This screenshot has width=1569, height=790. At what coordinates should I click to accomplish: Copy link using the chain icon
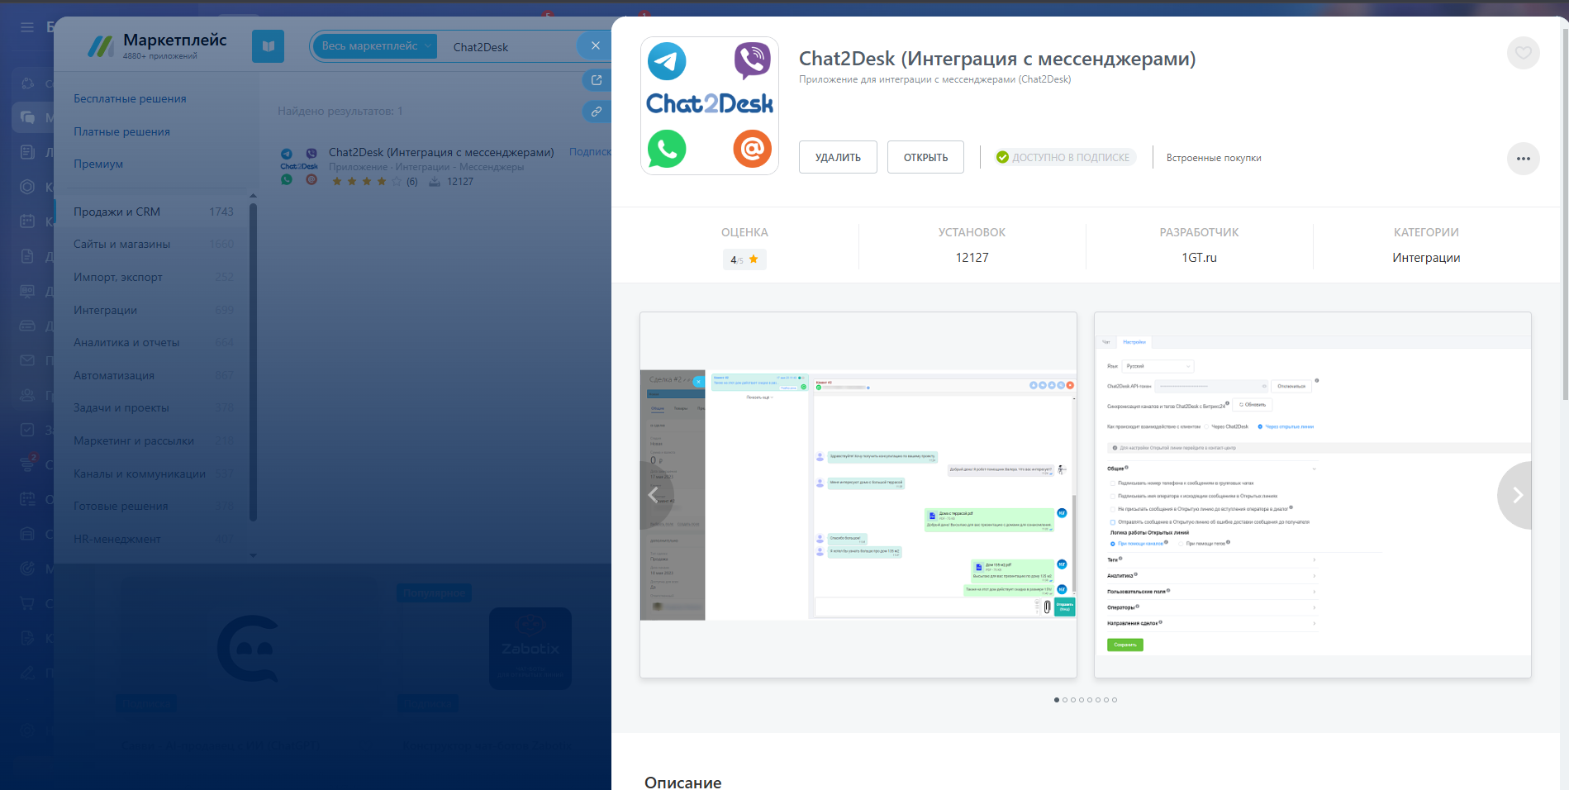(x=596, y=112)
